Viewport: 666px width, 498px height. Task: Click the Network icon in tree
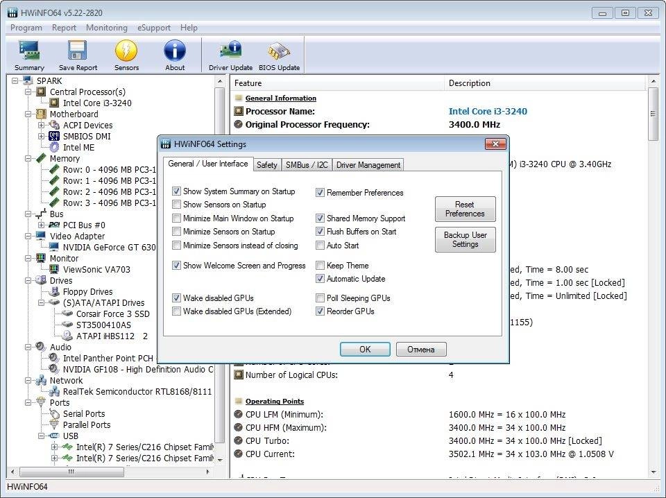coord(41,380)
